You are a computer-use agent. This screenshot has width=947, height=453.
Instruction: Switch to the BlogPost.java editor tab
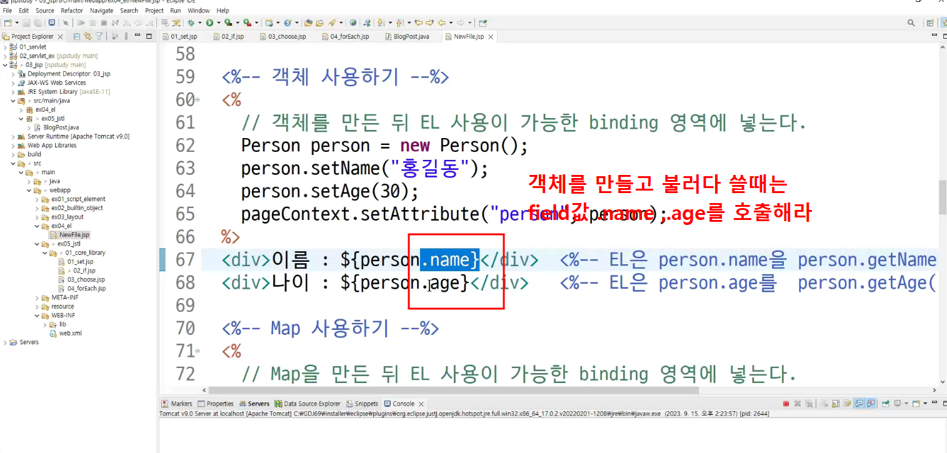point(411,36)
